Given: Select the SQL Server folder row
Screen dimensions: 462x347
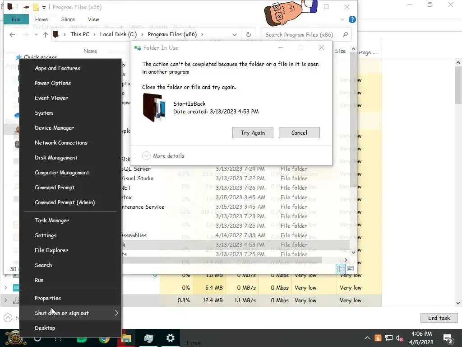Looking at the screenshot, I should (x=236, y=169).
